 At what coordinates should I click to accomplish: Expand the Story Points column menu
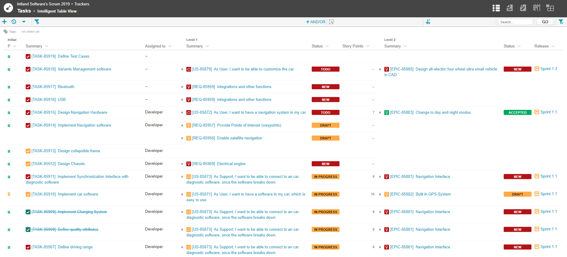click(x=368, y=46)
